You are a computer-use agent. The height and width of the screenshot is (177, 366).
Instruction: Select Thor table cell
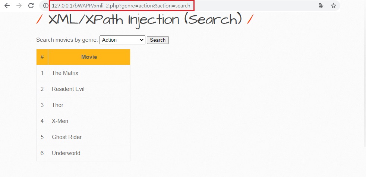[x=89, y=105]
